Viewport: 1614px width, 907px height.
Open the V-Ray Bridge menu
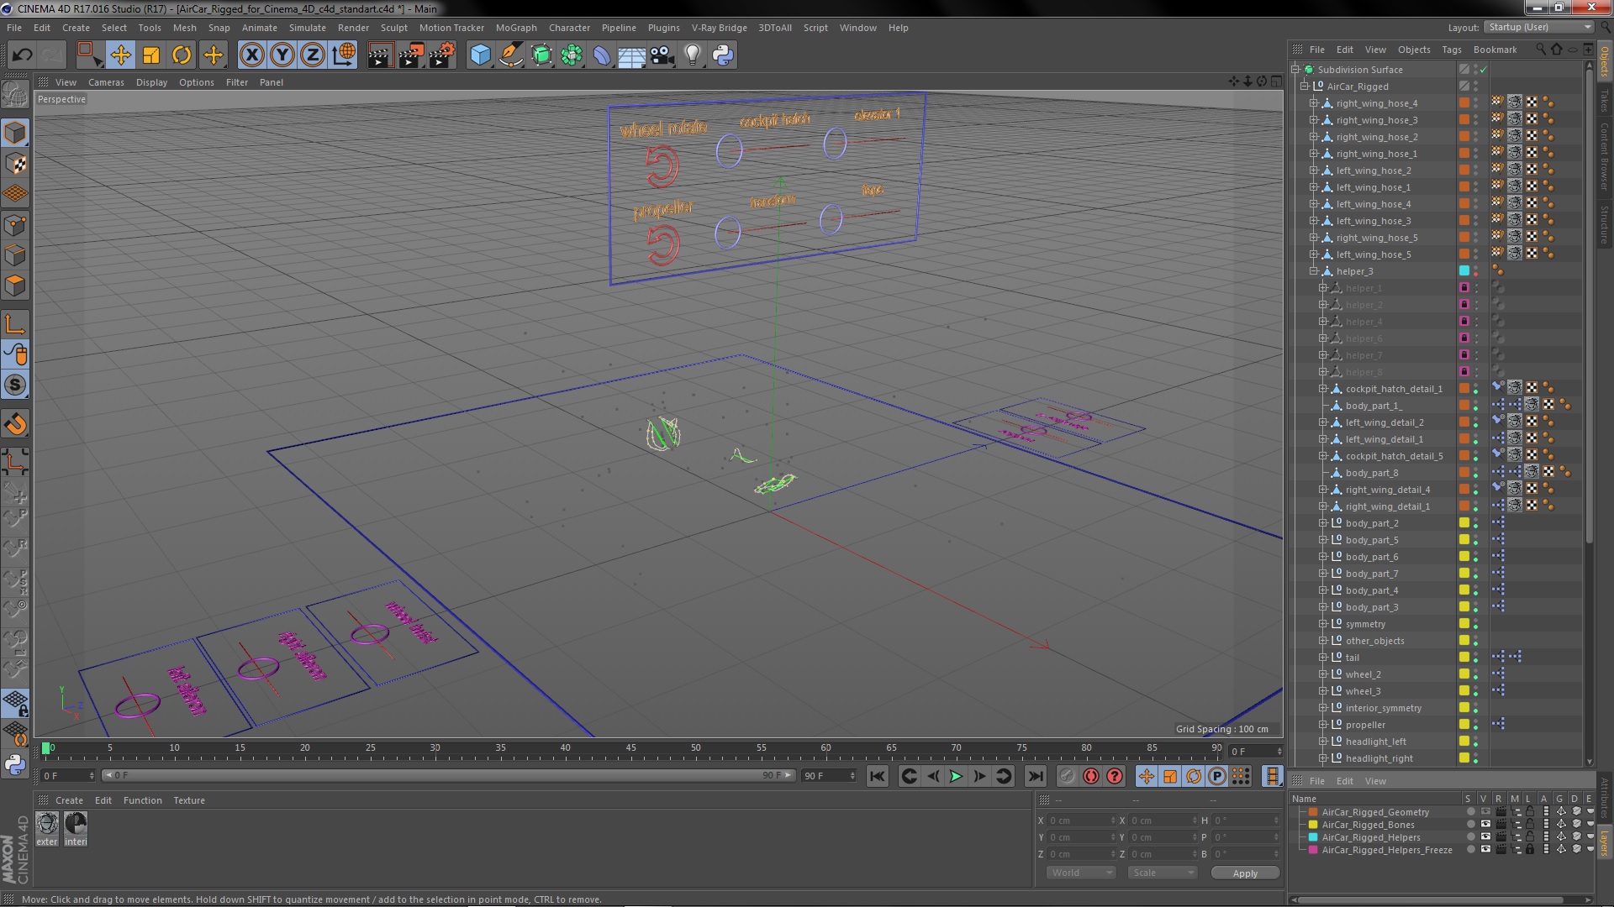tap(719, 28)
